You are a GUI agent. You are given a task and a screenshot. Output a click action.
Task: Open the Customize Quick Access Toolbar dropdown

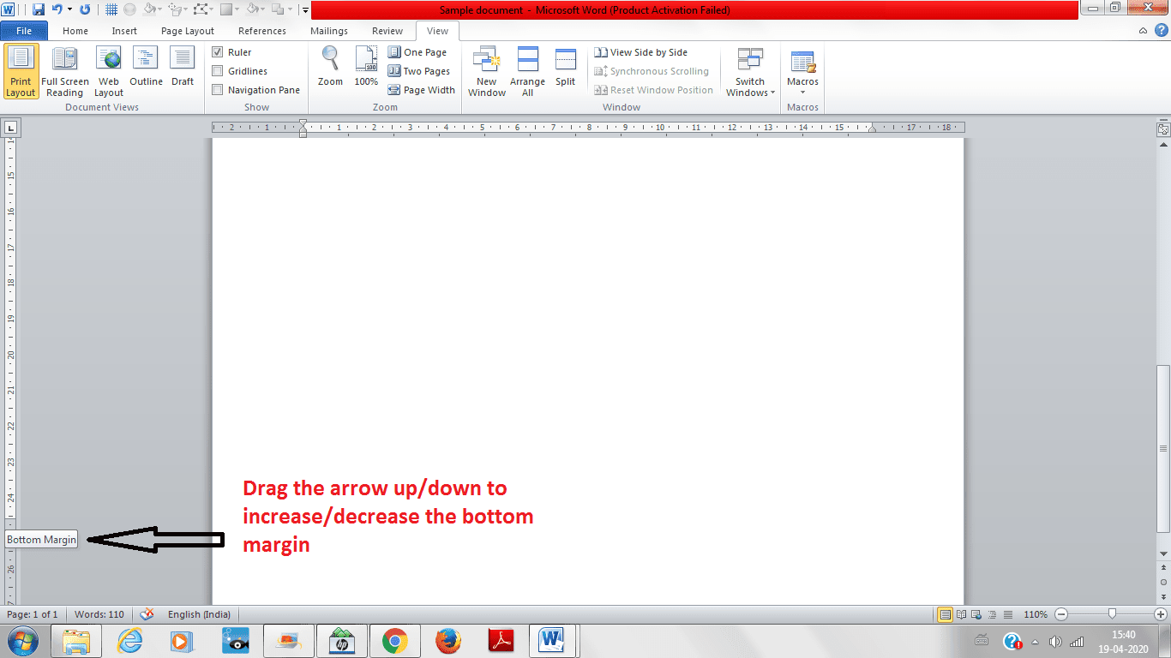pyautogui.click(x=305, y=9)
